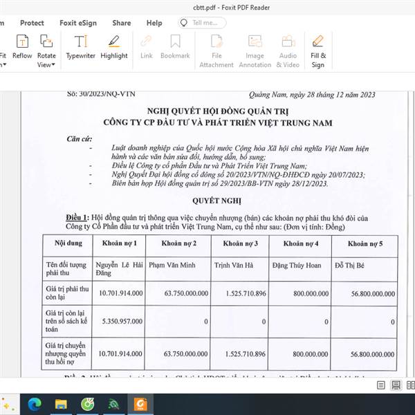Click the 'Khoản nợ 1' column header

[120, 243]
